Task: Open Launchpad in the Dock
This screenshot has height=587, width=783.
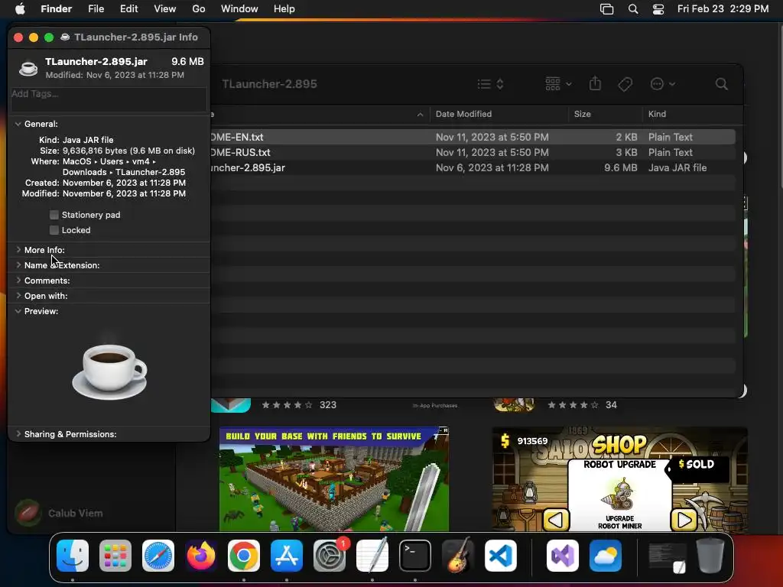Action: point(115,556)
